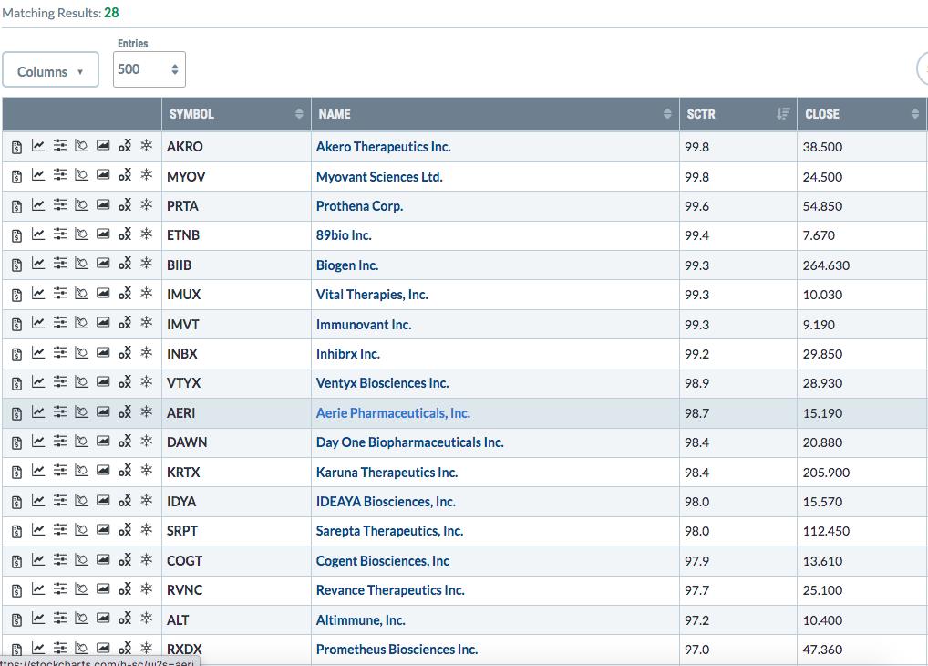928x666 pixels.
Task: Sort table by NAME column header
Action: click(x=494, y=114)
